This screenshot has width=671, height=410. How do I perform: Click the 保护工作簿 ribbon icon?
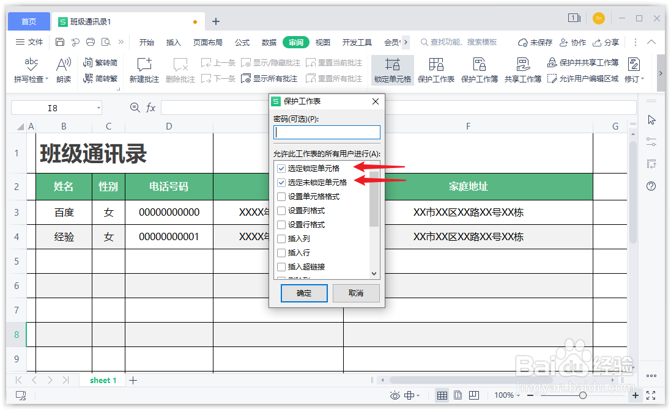tap(480, 70)
